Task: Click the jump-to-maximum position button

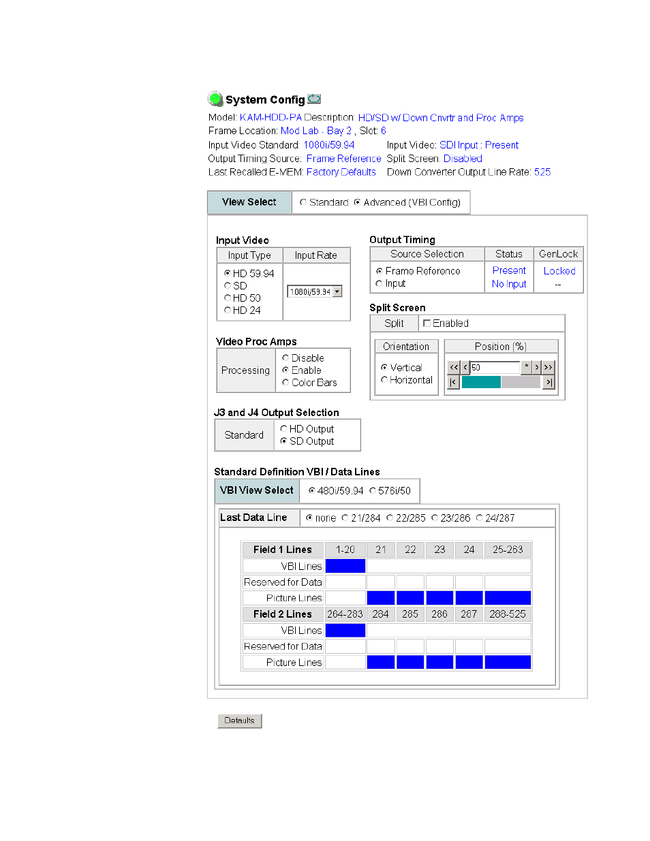Action: [548, 382]
